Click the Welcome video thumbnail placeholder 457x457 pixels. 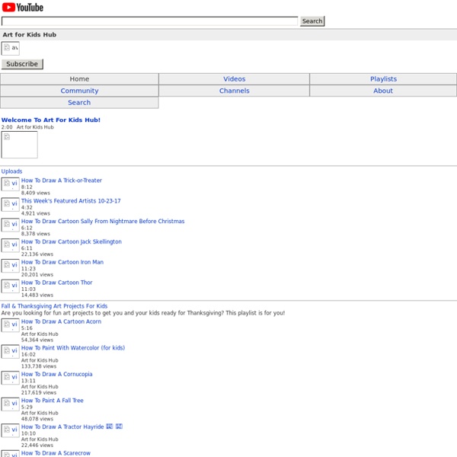pos(20,145)
